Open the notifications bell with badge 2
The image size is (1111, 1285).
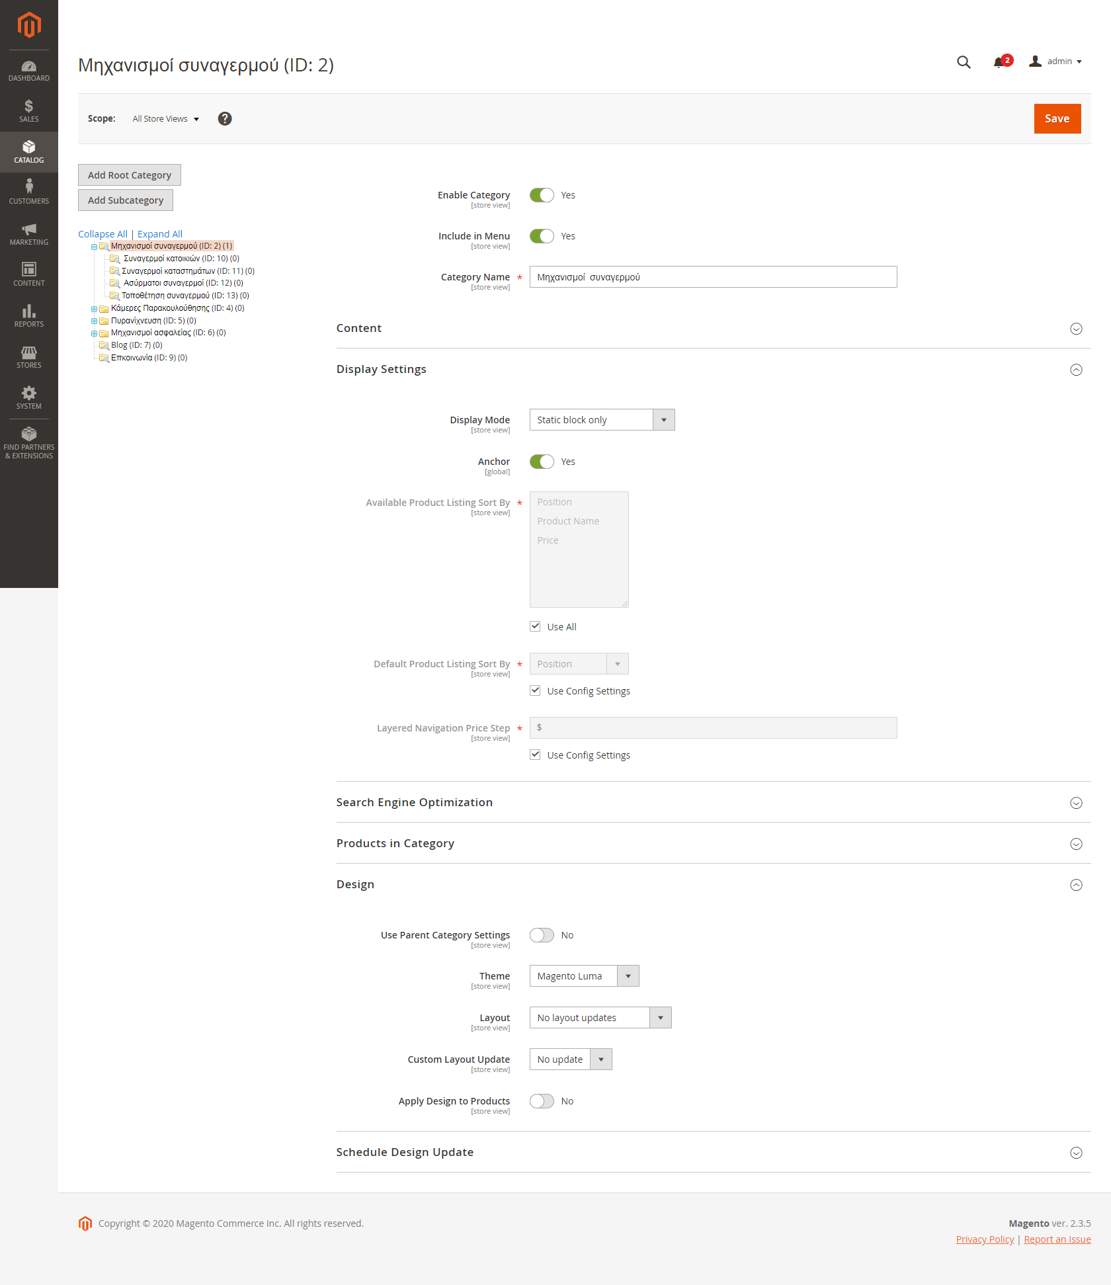click(999, 62)
